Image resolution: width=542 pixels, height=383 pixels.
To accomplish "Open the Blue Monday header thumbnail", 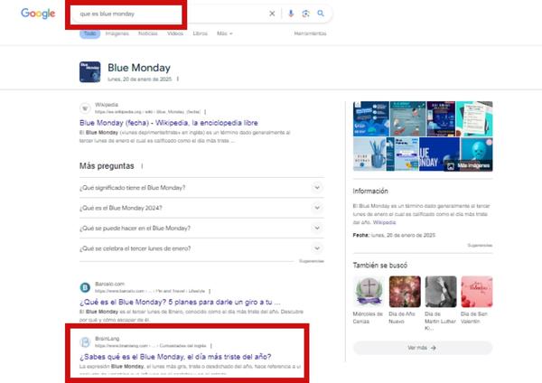I will pos(90,71).
